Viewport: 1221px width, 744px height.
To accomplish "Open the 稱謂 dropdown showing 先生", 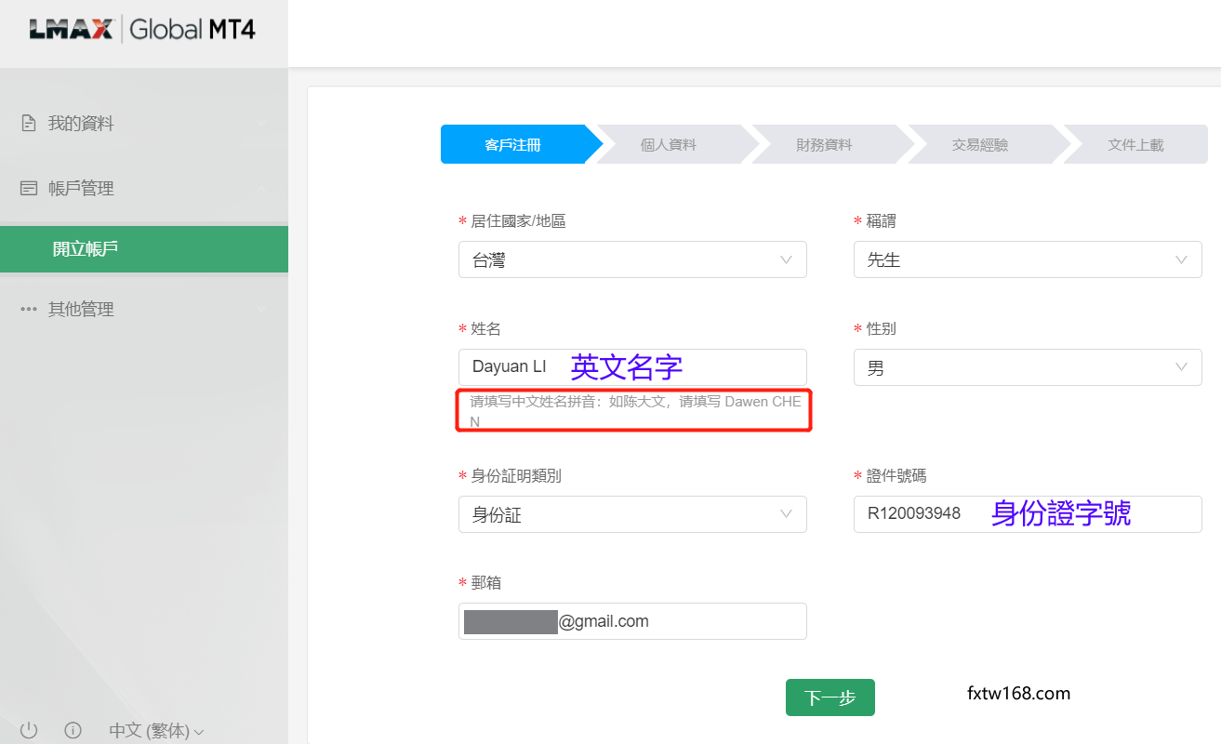I will 1027,260.
